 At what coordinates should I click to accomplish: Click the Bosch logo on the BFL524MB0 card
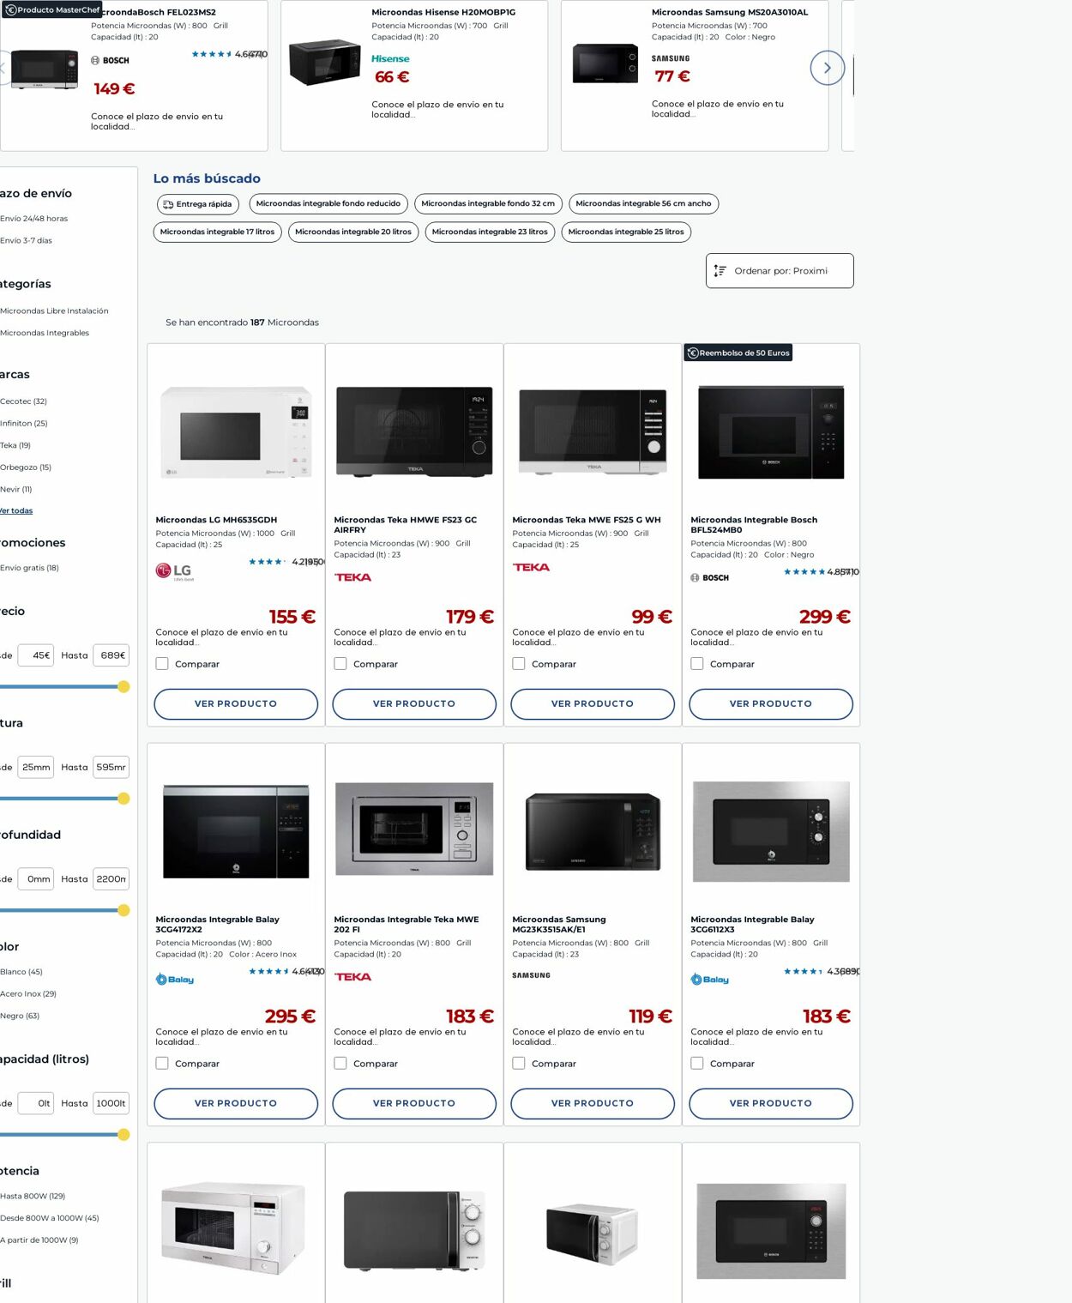(x=709, y=577)
